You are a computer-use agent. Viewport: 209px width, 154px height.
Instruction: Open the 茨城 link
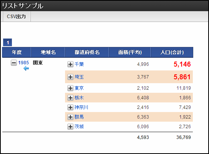coord(79,127)
